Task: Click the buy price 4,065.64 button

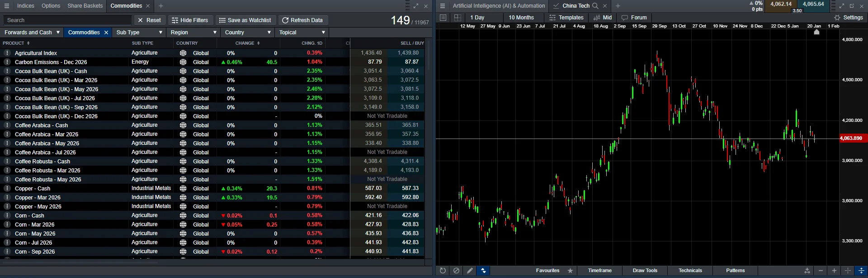Action: click(813, 4)
